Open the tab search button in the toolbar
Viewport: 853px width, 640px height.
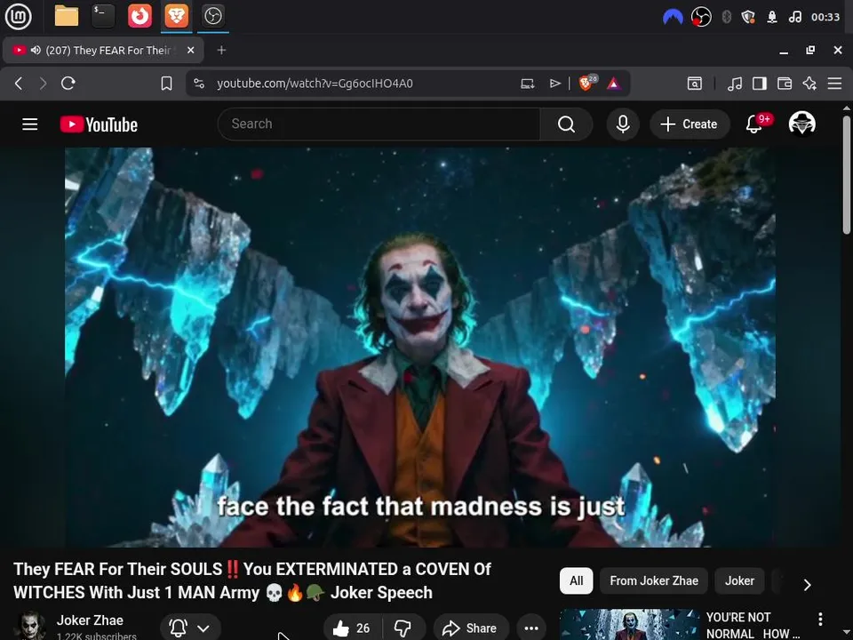point(695,84)
